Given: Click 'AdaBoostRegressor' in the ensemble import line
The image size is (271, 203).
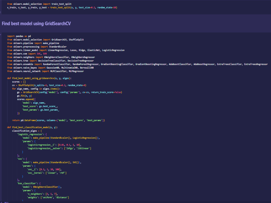Looking at the screenshot, I should coord(204,64).
